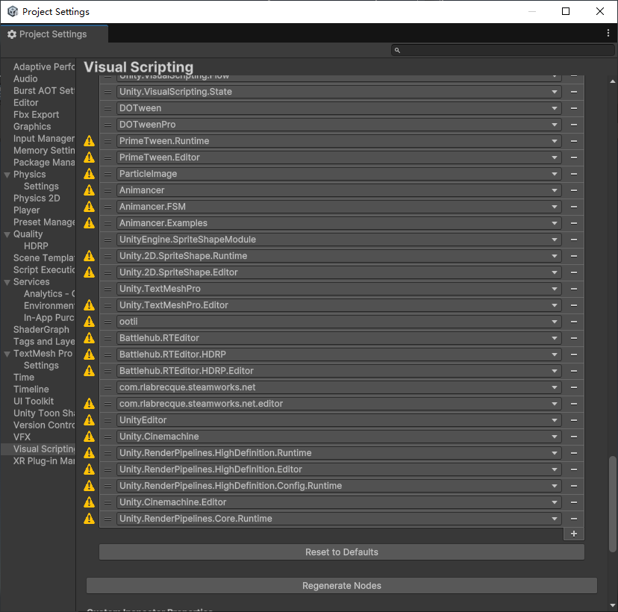618x612 pixels.
Task: Open the Unity.RenderPipelines.HighDefinition.Editor dropdown
Action: coord(339,469)
